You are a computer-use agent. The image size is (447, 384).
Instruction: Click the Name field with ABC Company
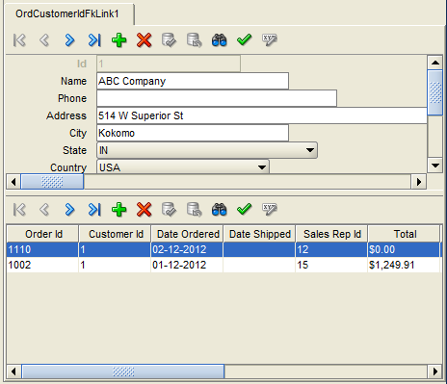[193, 81]
